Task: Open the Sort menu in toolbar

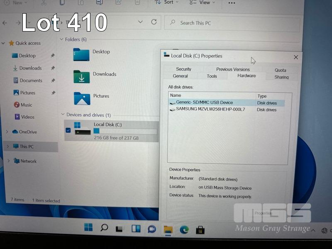Action: pos(166,2)
